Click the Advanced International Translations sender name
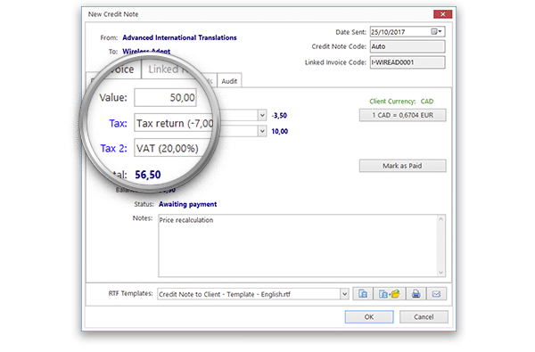Image resolution: width=535 pixels, height=352 pixels. [179, 37]
